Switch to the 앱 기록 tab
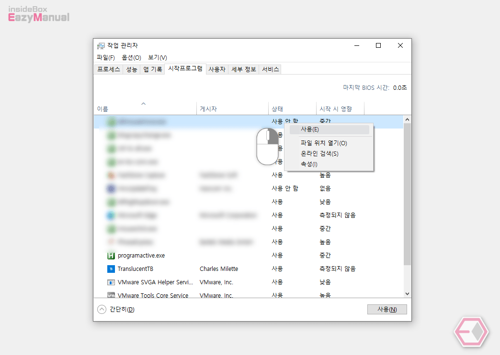The width and height of the screenshot is (500, 355). pyautogui.click(x=152, y=69)
